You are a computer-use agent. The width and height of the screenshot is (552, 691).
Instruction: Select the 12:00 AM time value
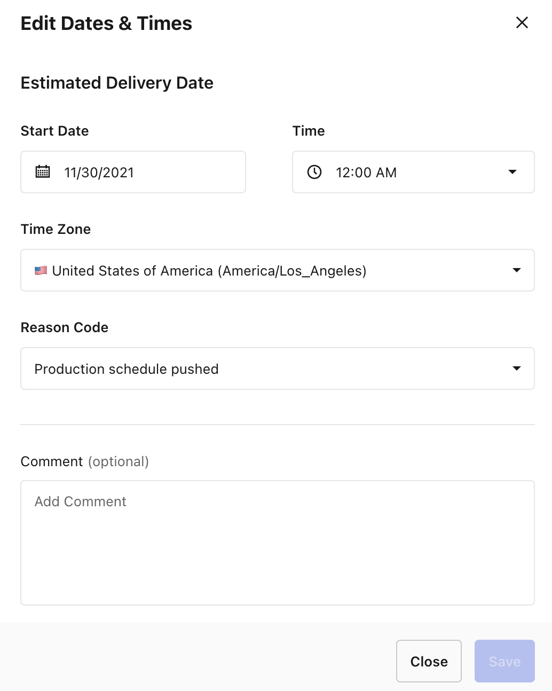(x=366, y=172)
